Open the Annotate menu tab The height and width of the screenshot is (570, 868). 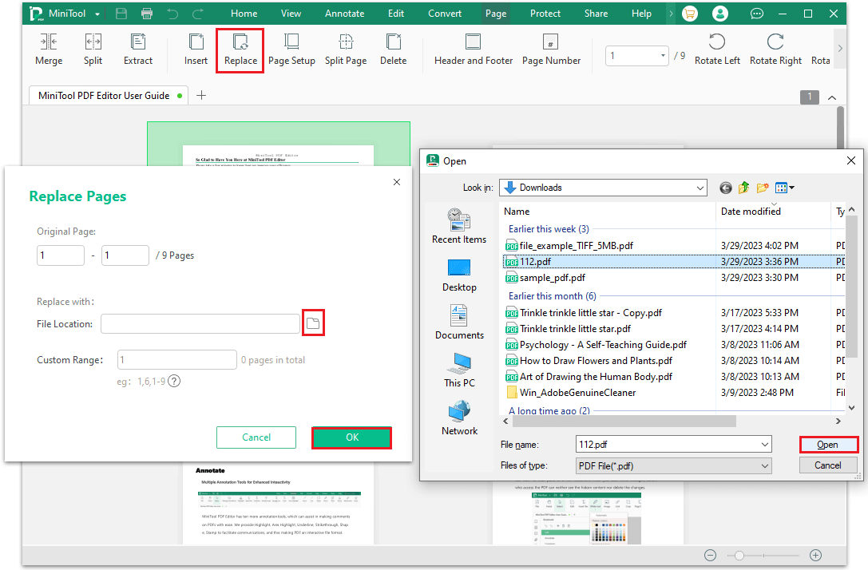[344, 14]
